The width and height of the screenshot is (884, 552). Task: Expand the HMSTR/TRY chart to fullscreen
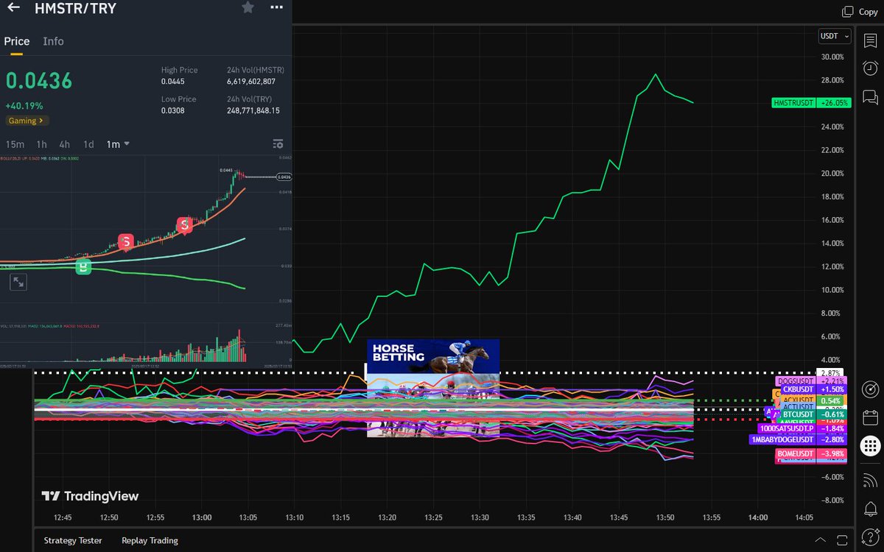pos(18,282)
